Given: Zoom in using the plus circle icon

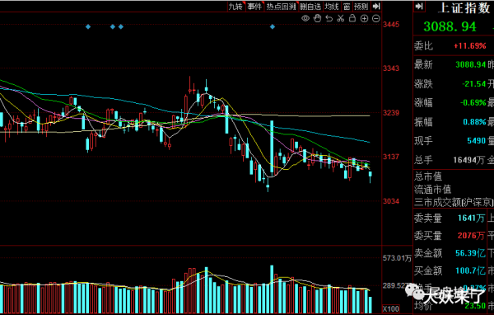Looking at the screenshot, I should point(364,19).
